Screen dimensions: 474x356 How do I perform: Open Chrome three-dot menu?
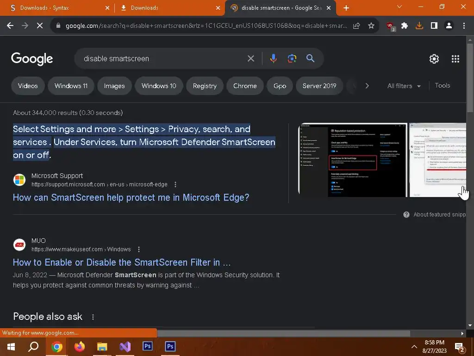click(x=464, y=26)
